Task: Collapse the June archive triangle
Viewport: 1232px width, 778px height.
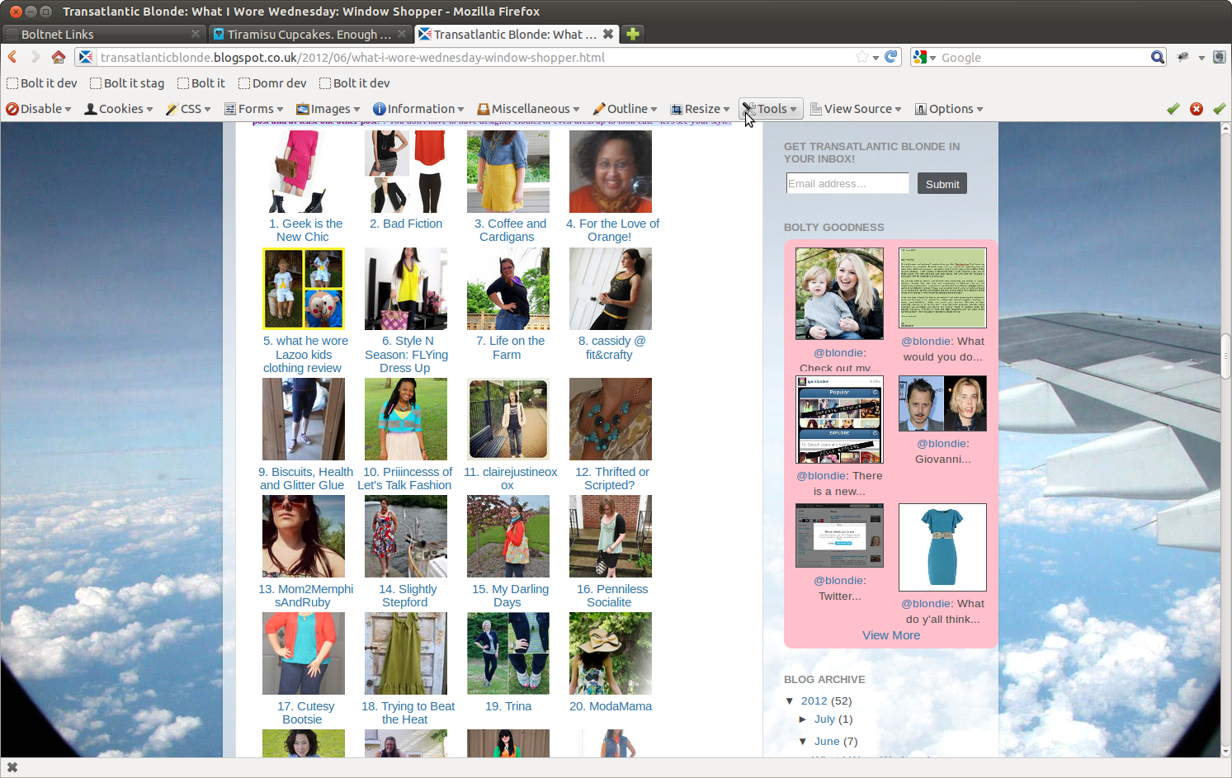Action: (x=803, y=742)
